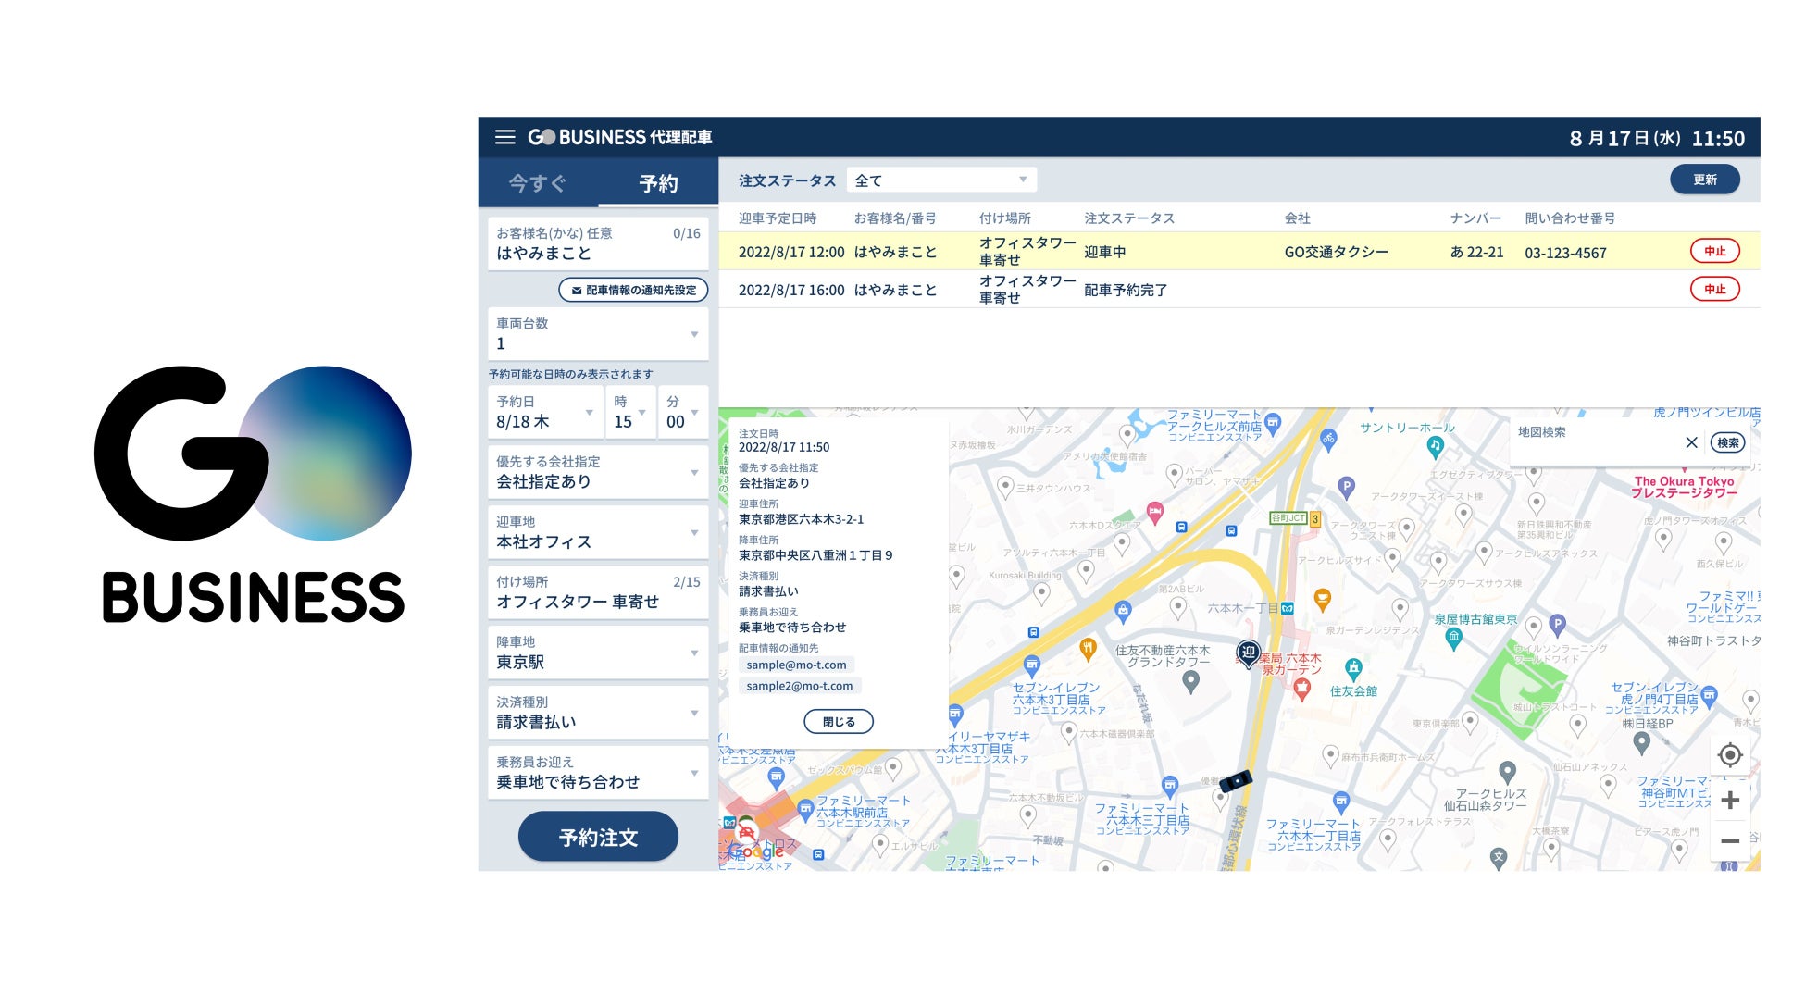
Task: Click the 問い合わせ番号 column header
Action: (x=1570, y=218)
